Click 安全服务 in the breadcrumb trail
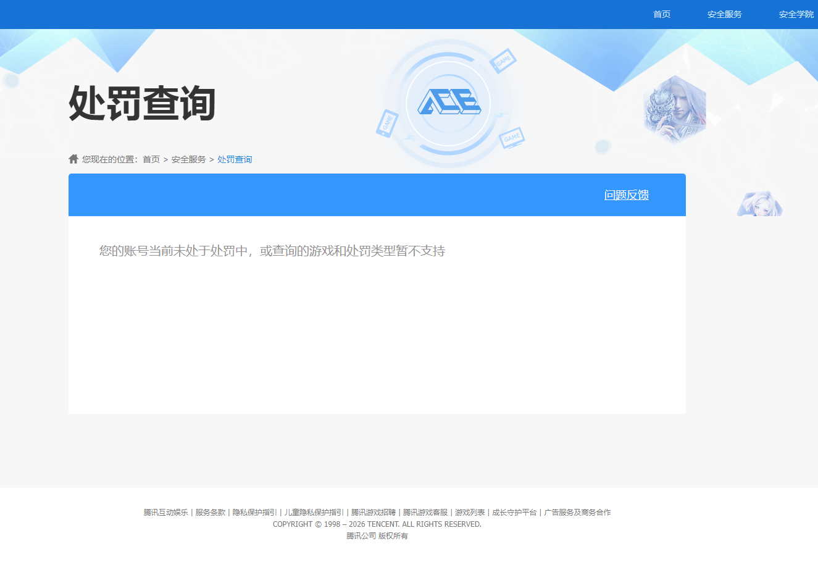Viewport: 818px width, 562px height. click(187, 159)
